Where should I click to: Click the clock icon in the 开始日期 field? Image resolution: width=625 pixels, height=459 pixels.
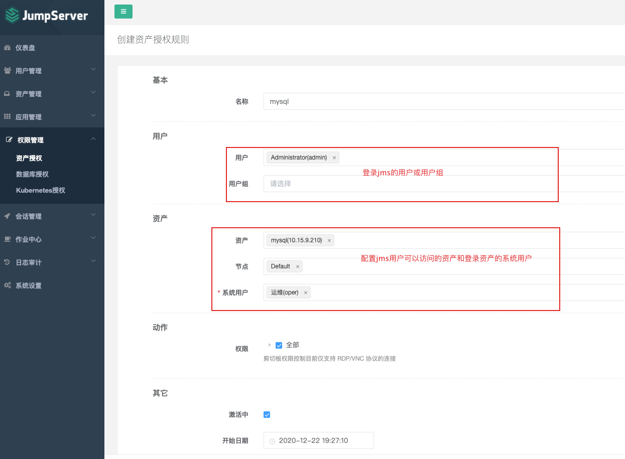point(272,441)
